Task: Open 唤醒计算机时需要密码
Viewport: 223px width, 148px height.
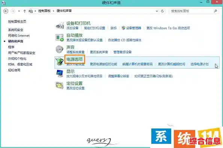Action: pyautogui.click(x=137, y=64)
